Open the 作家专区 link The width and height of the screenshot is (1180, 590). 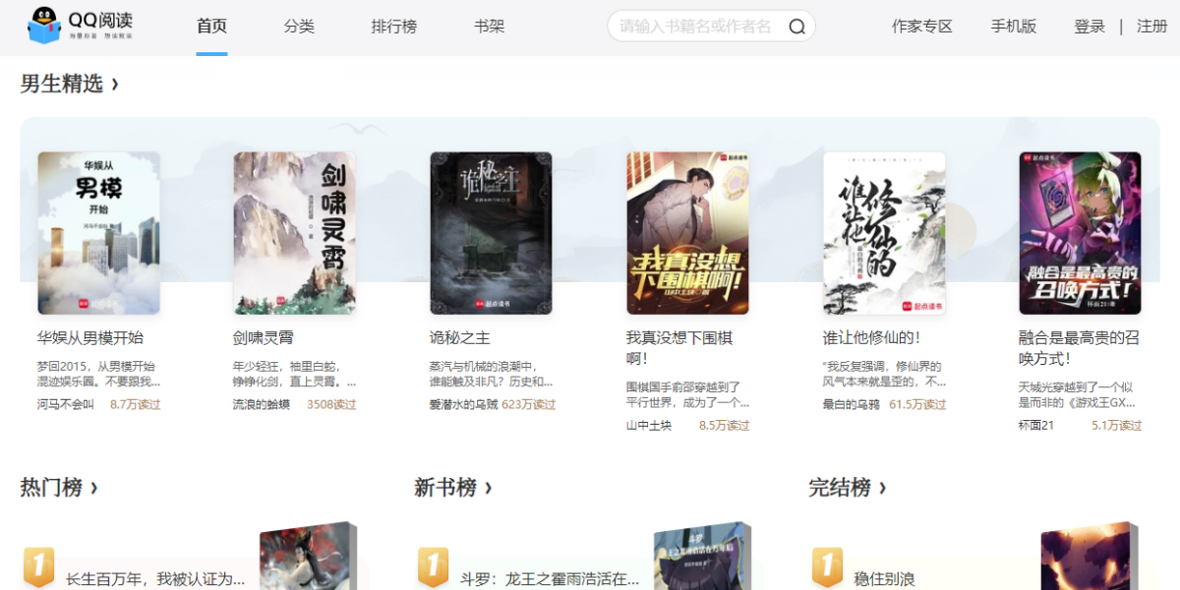922,27
